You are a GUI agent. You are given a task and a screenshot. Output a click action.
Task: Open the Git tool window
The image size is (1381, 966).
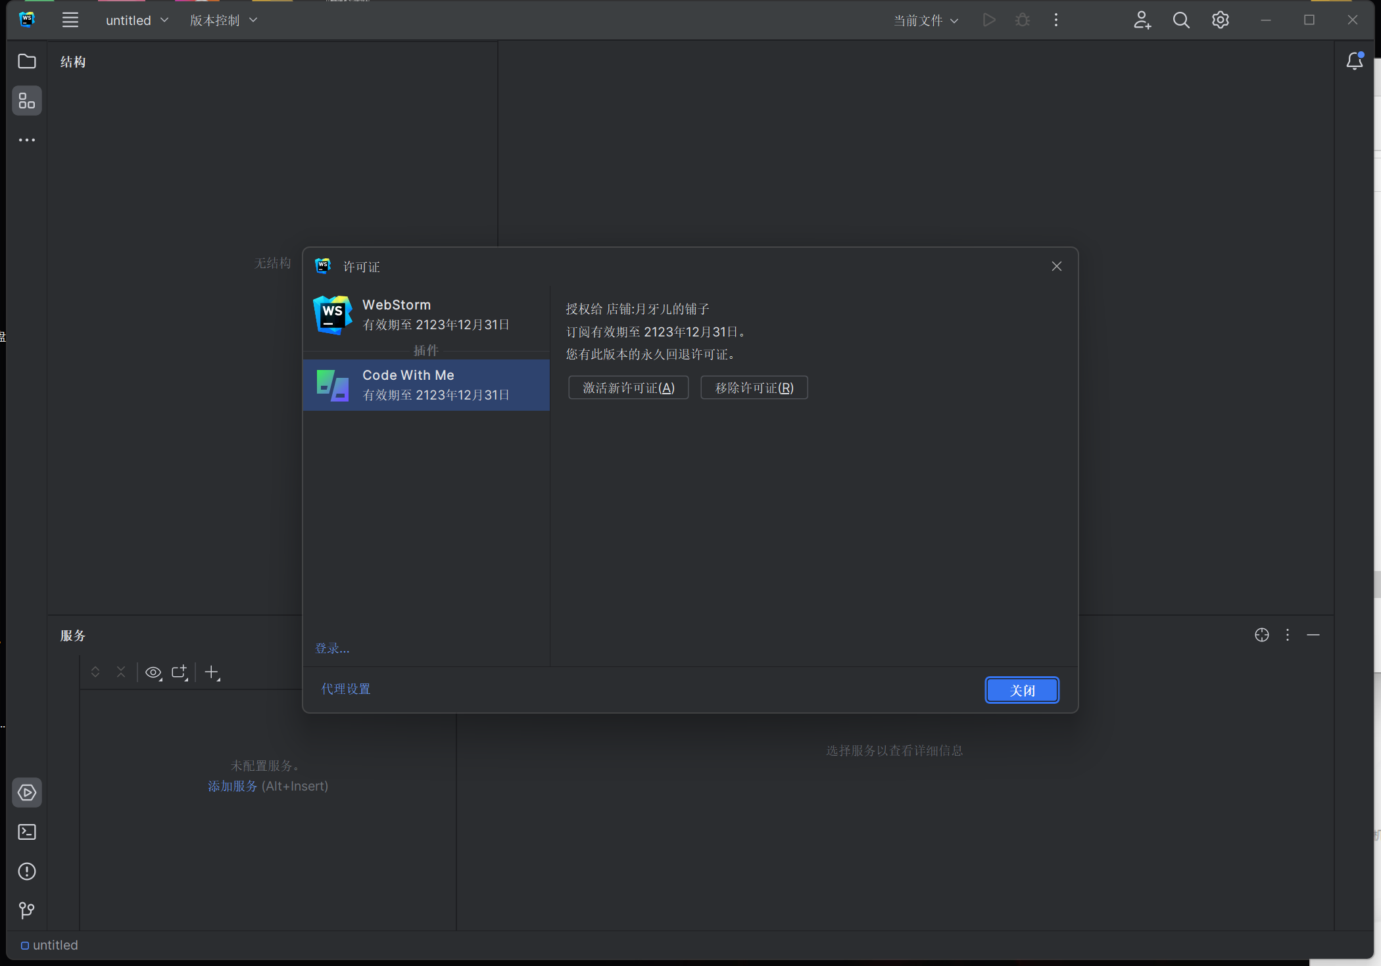coord(27,910)
